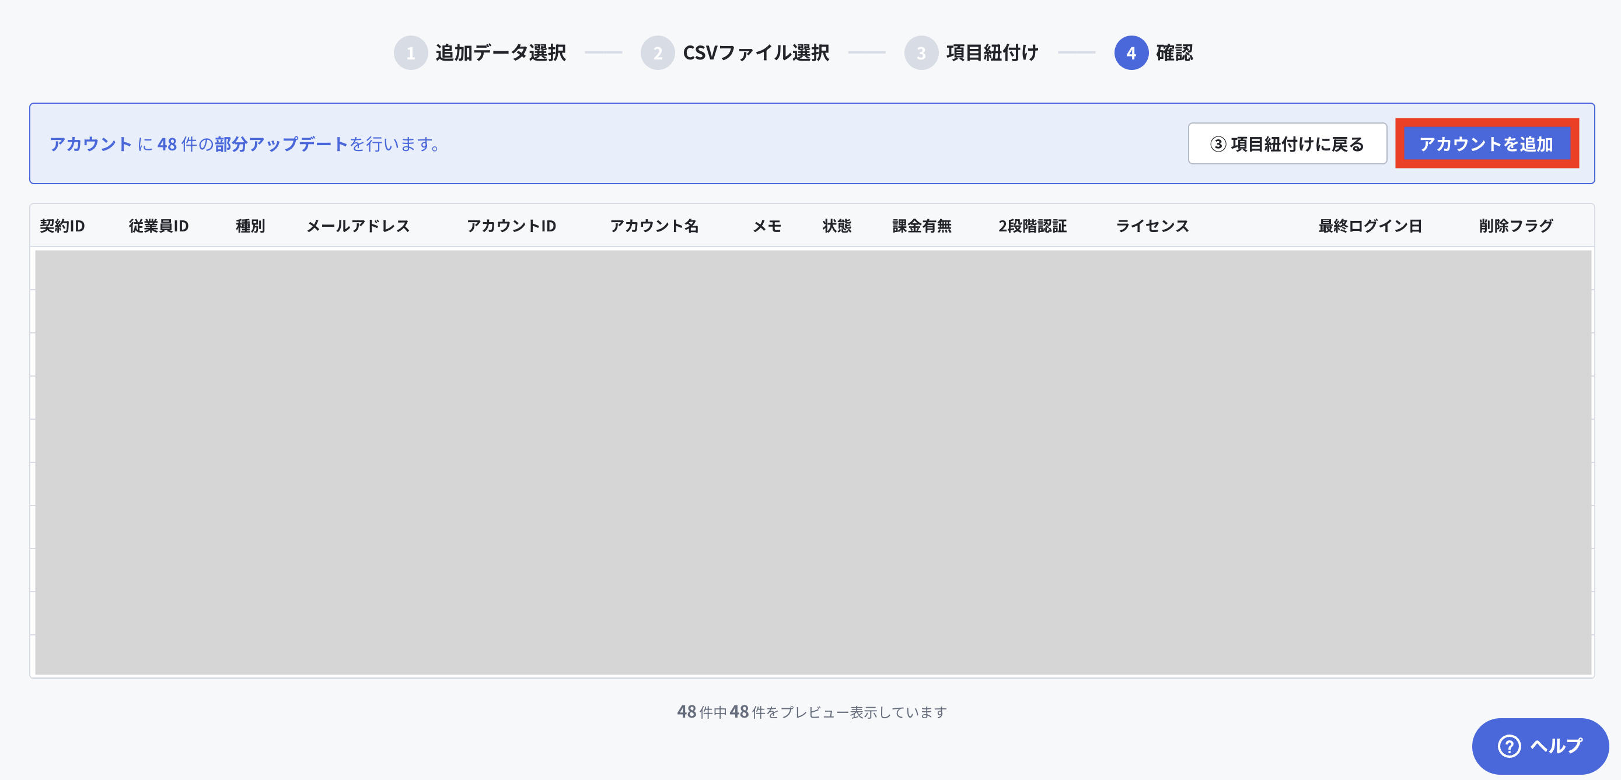Click the アカウントID column header
Viewport: 1621px width, 780px height.
tap(512, 226)
